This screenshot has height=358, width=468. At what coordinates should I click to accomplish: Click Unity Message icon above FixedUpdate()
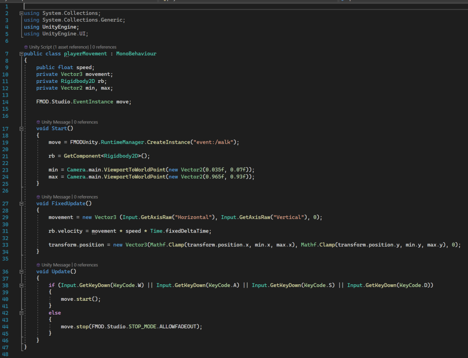(x=38, y=197)
